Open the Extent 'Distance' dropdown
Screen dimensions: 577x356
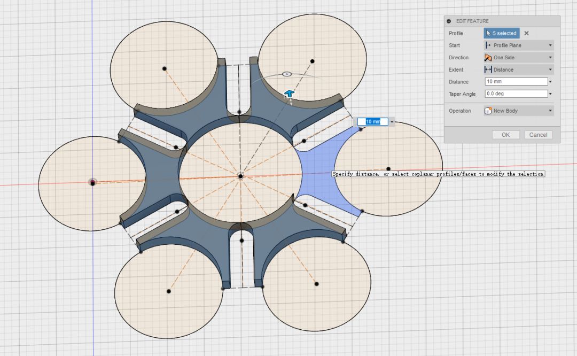519,69
